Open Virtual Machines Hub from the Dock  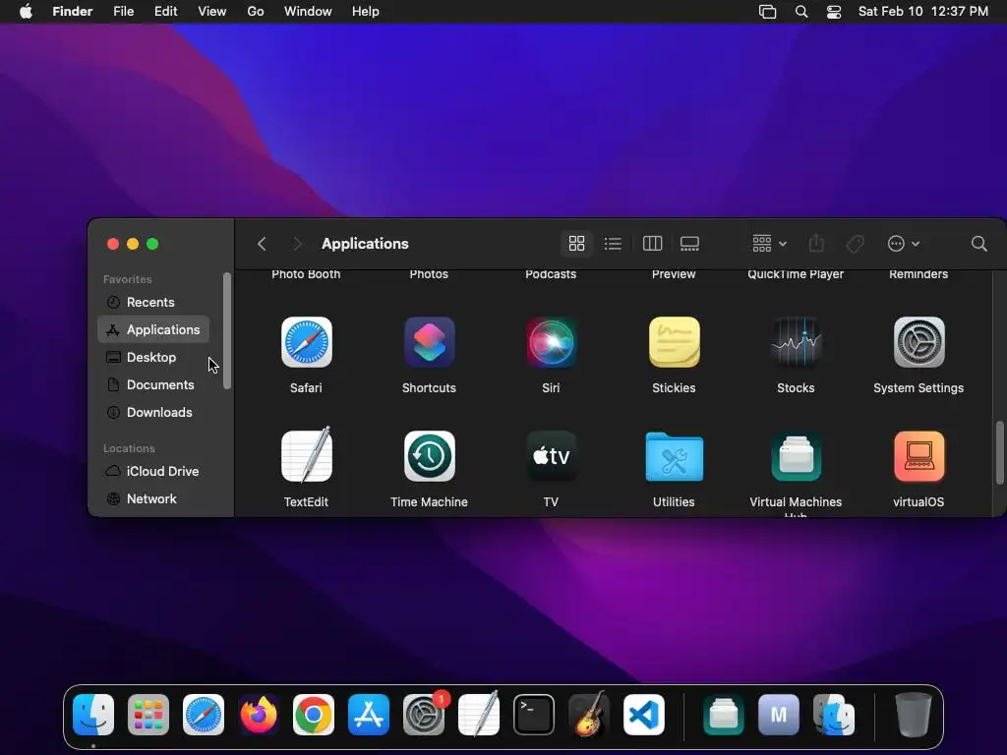click(723, 715)
